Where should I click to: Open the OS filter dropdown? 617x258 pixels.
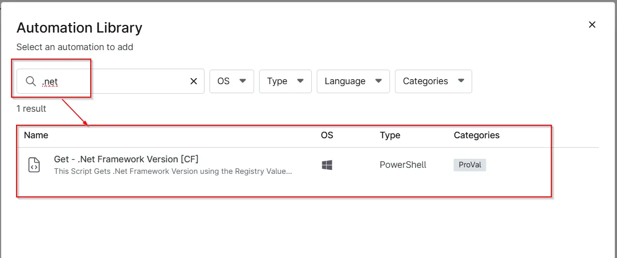[232, 81]
